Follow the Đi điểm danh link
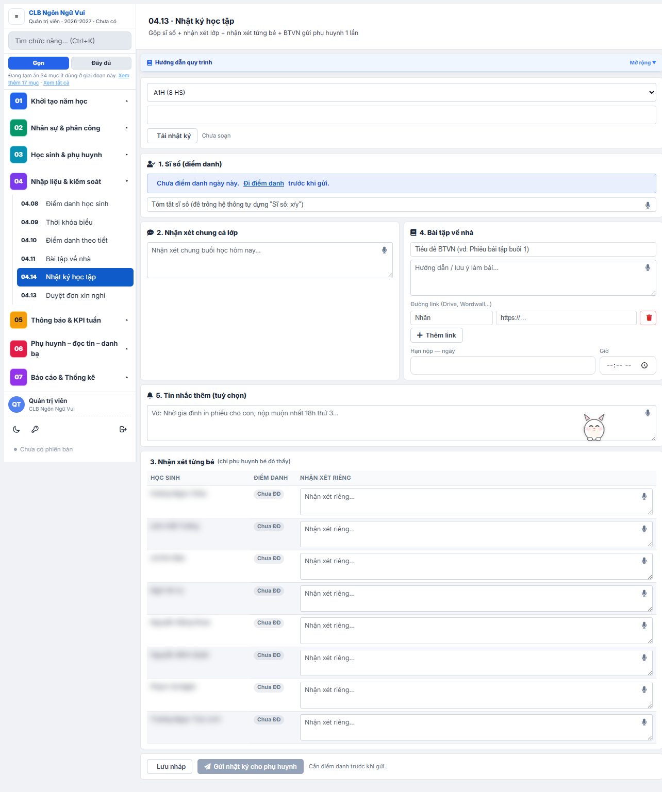Screen dimensions: 662x792 pyautogui.click(x=263, y=183)
